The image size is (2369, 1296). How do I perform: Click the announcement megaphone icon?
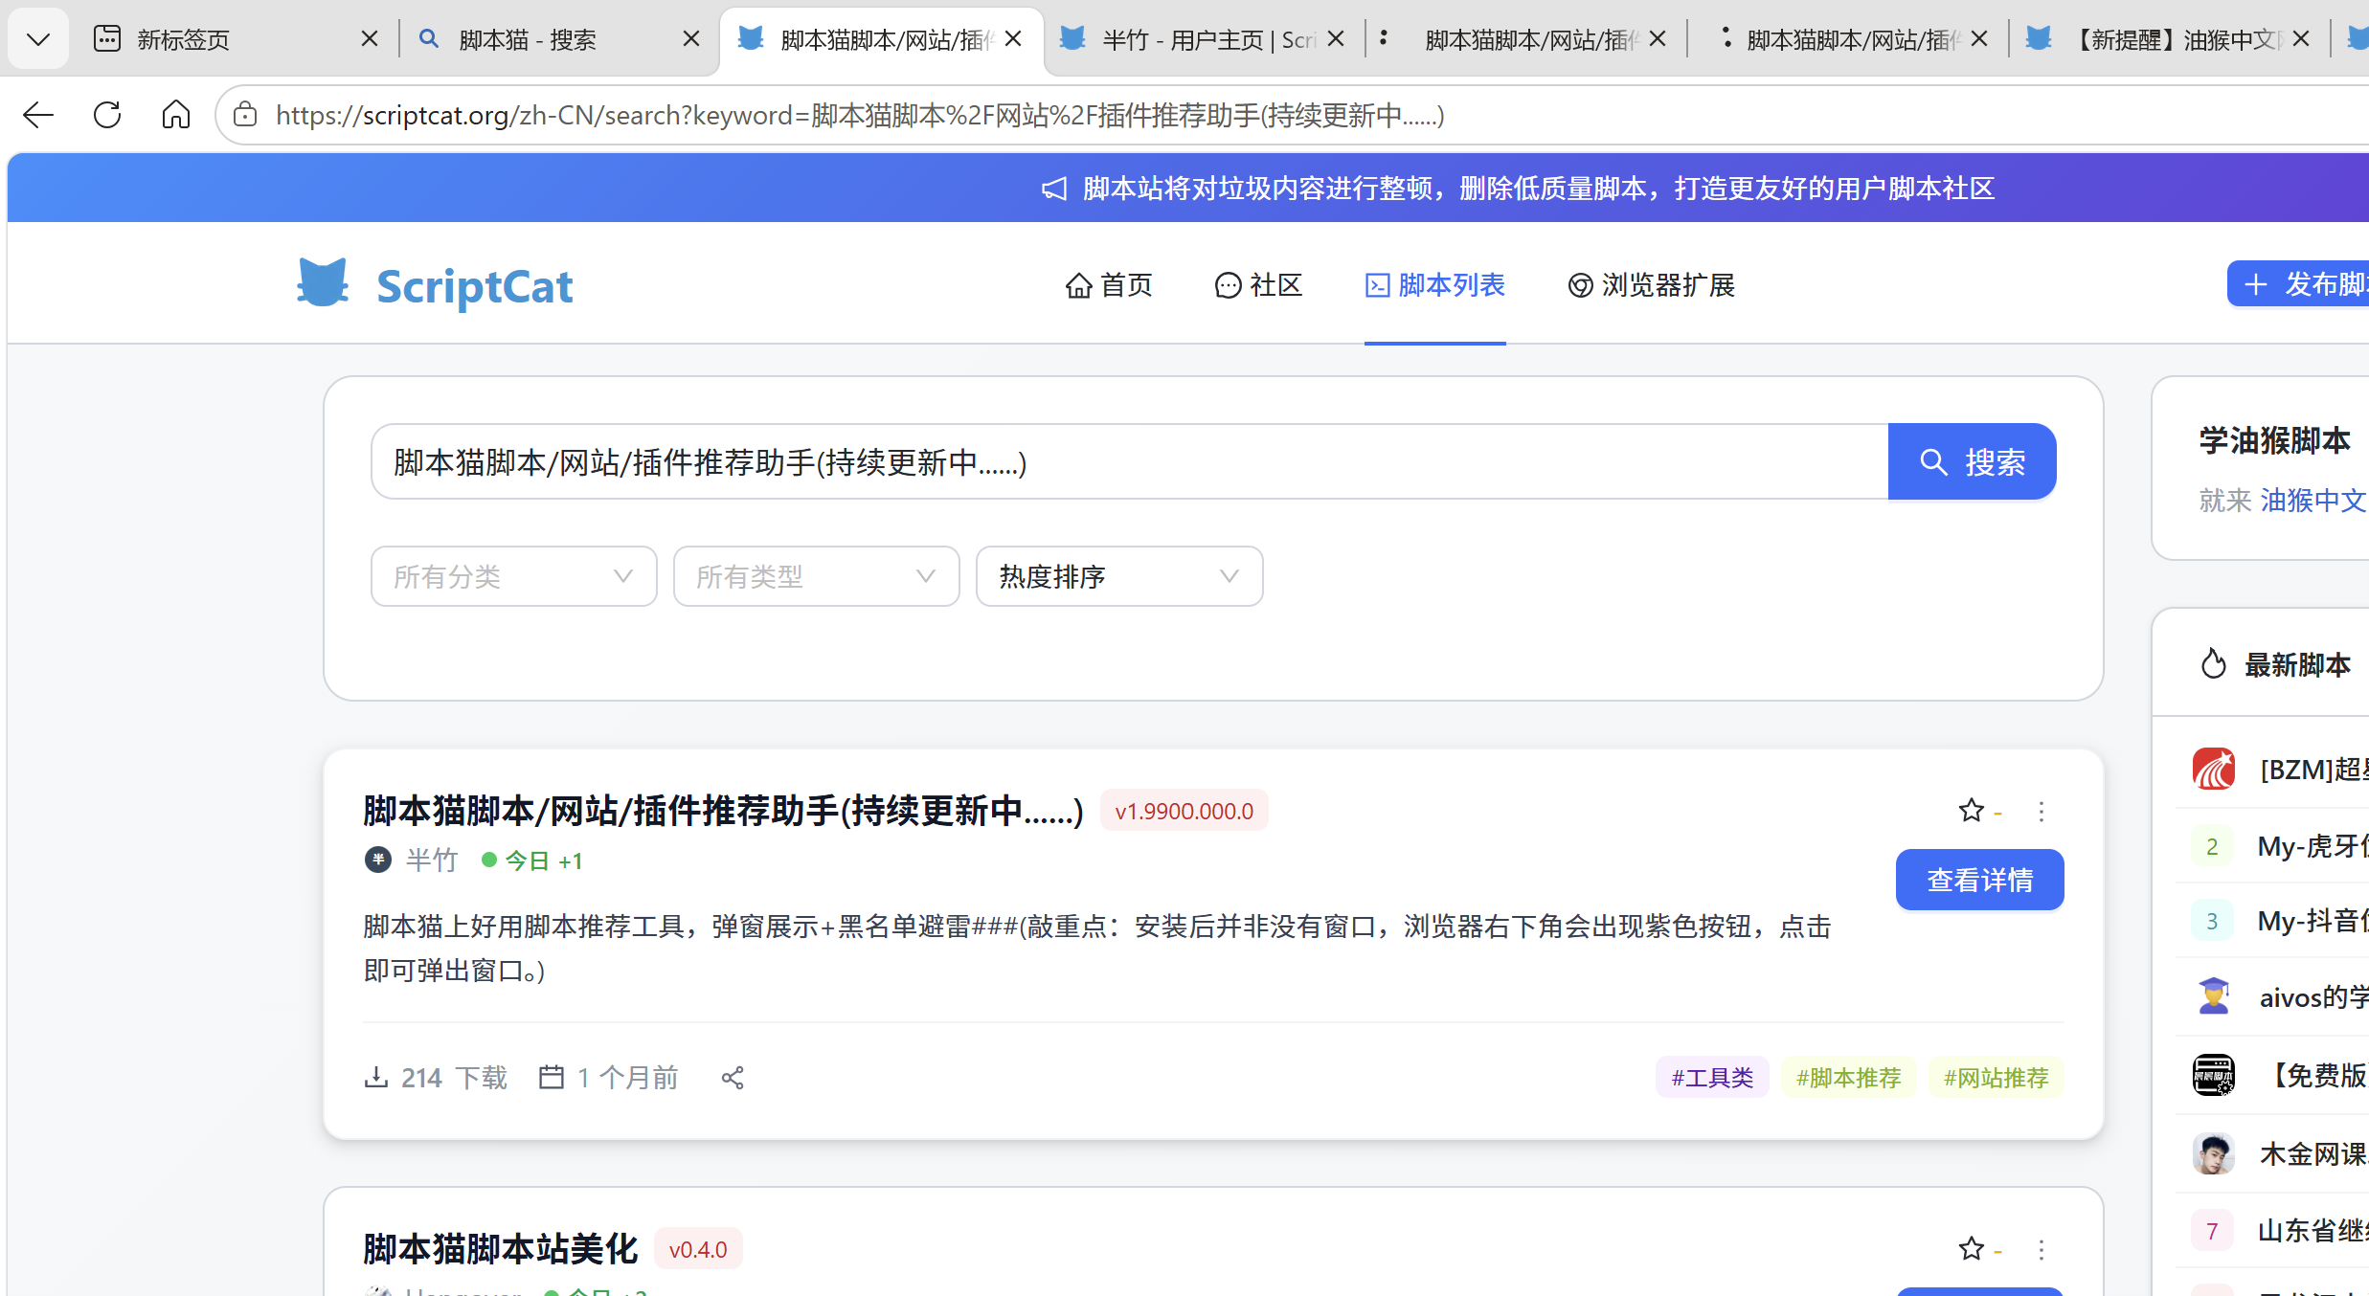click(1054, 189)
